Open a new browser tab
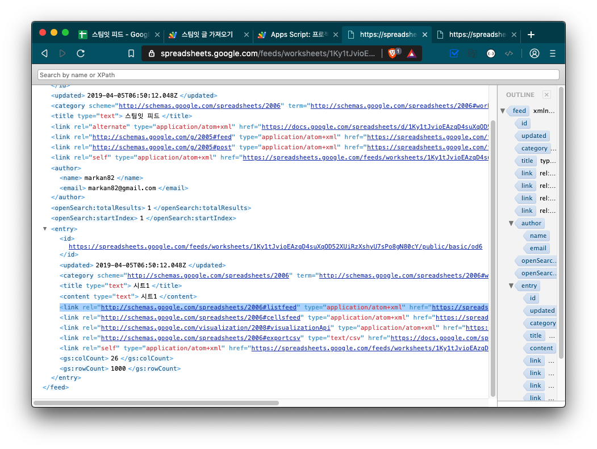The image size is (597, 449). 531,35
